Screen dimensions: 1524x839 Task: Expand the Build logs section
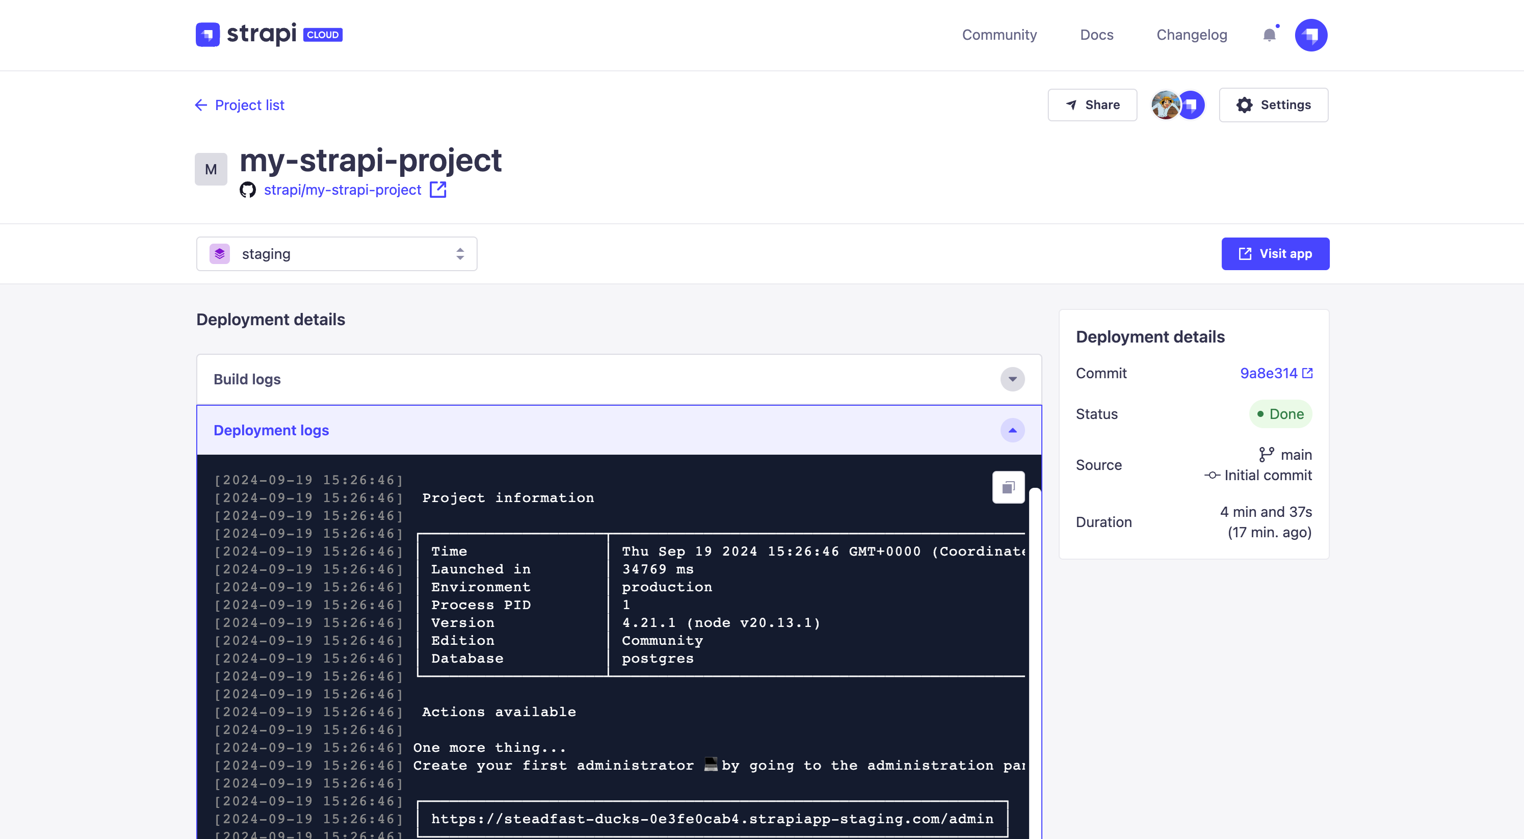pos(1012,380)
